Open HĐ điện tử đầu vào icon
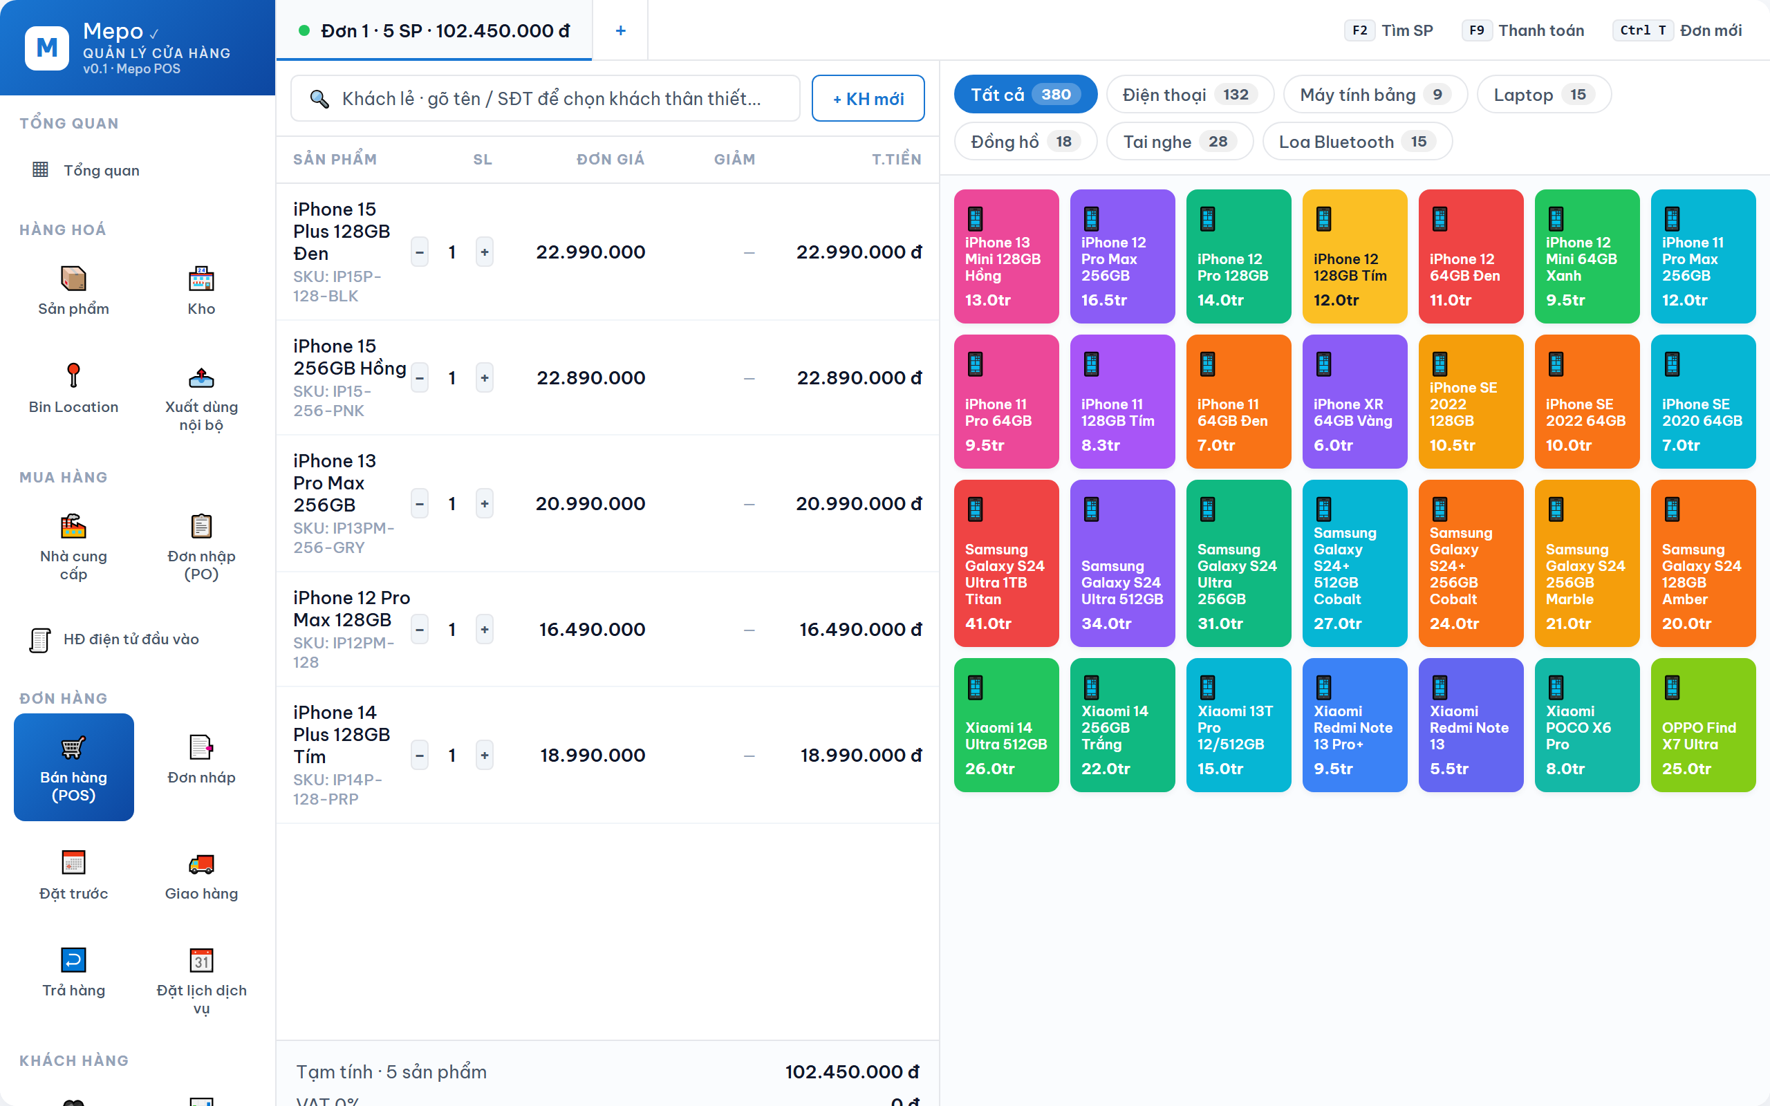 [40, 639]
